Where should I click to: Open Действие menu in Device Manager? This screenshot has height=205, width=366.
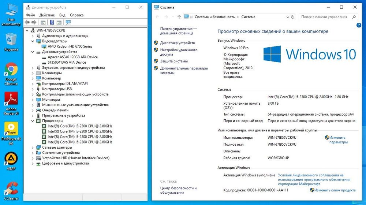click(47, 15)
